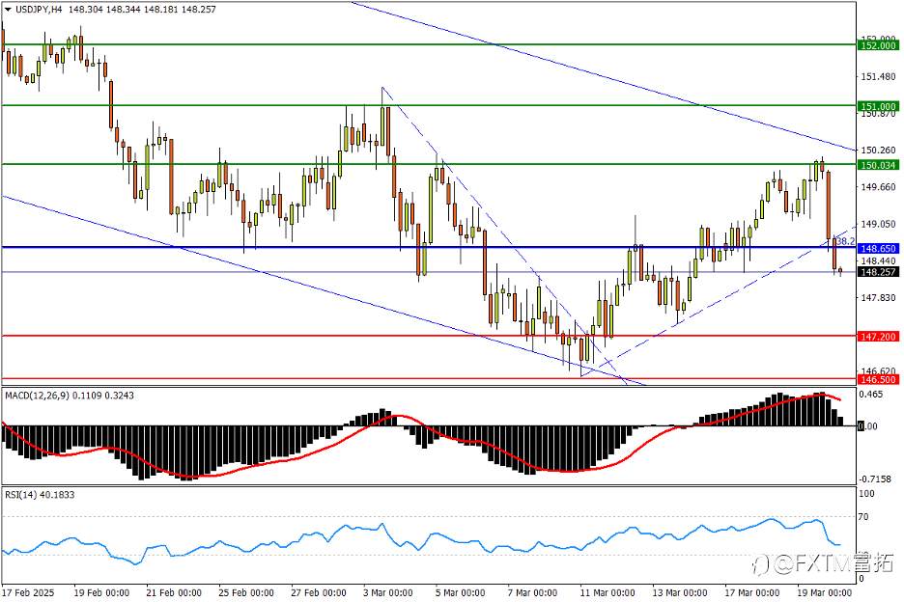Click the 70 level on RSI scale

(863, 517)
